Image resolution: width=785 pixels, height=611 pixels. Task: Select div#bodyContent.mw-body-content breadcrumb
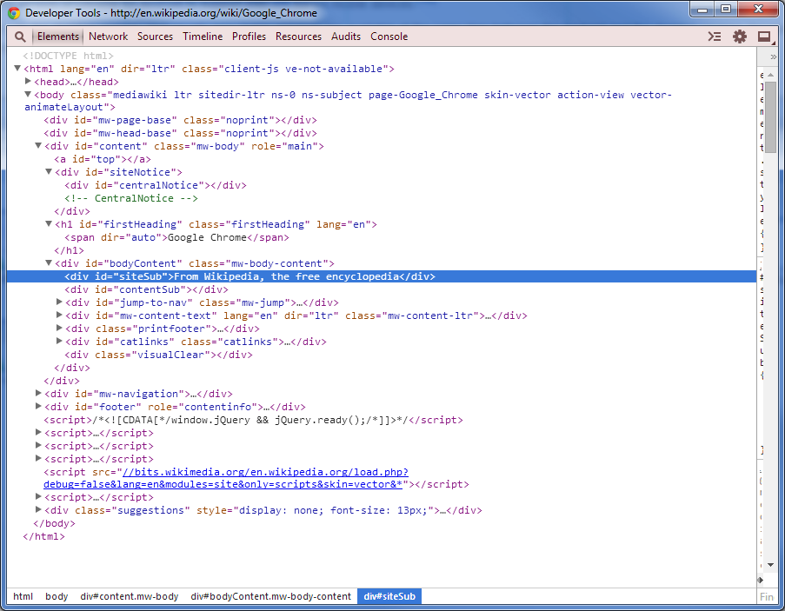pyautogui.click(x=271, y=596)
